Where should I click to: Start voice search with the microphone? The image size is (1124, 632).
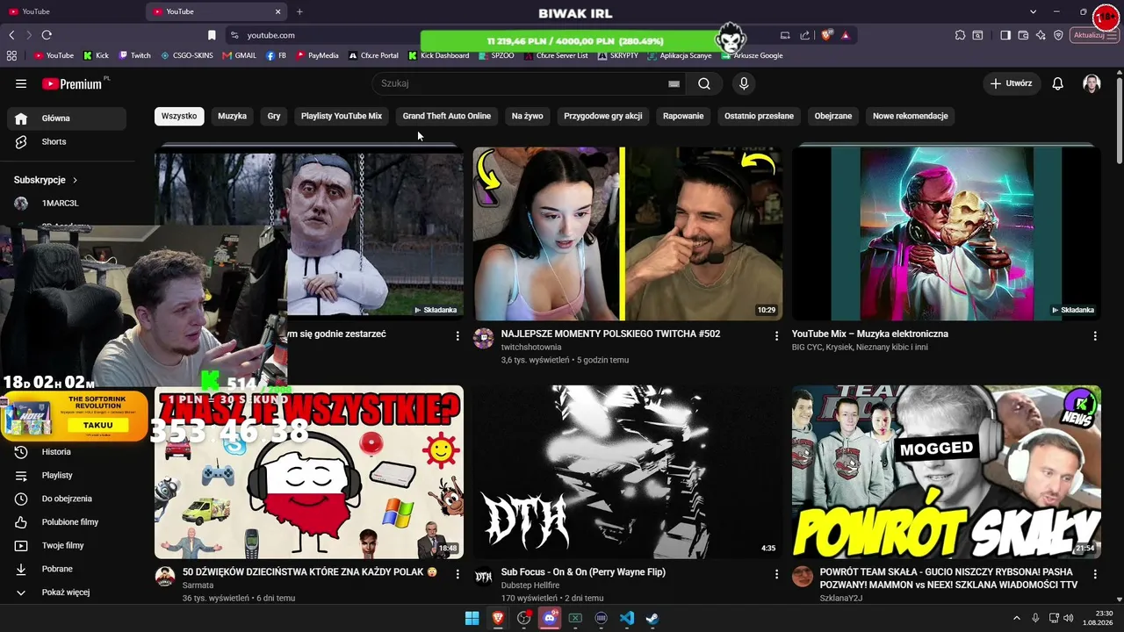click(x=744, y=83)
